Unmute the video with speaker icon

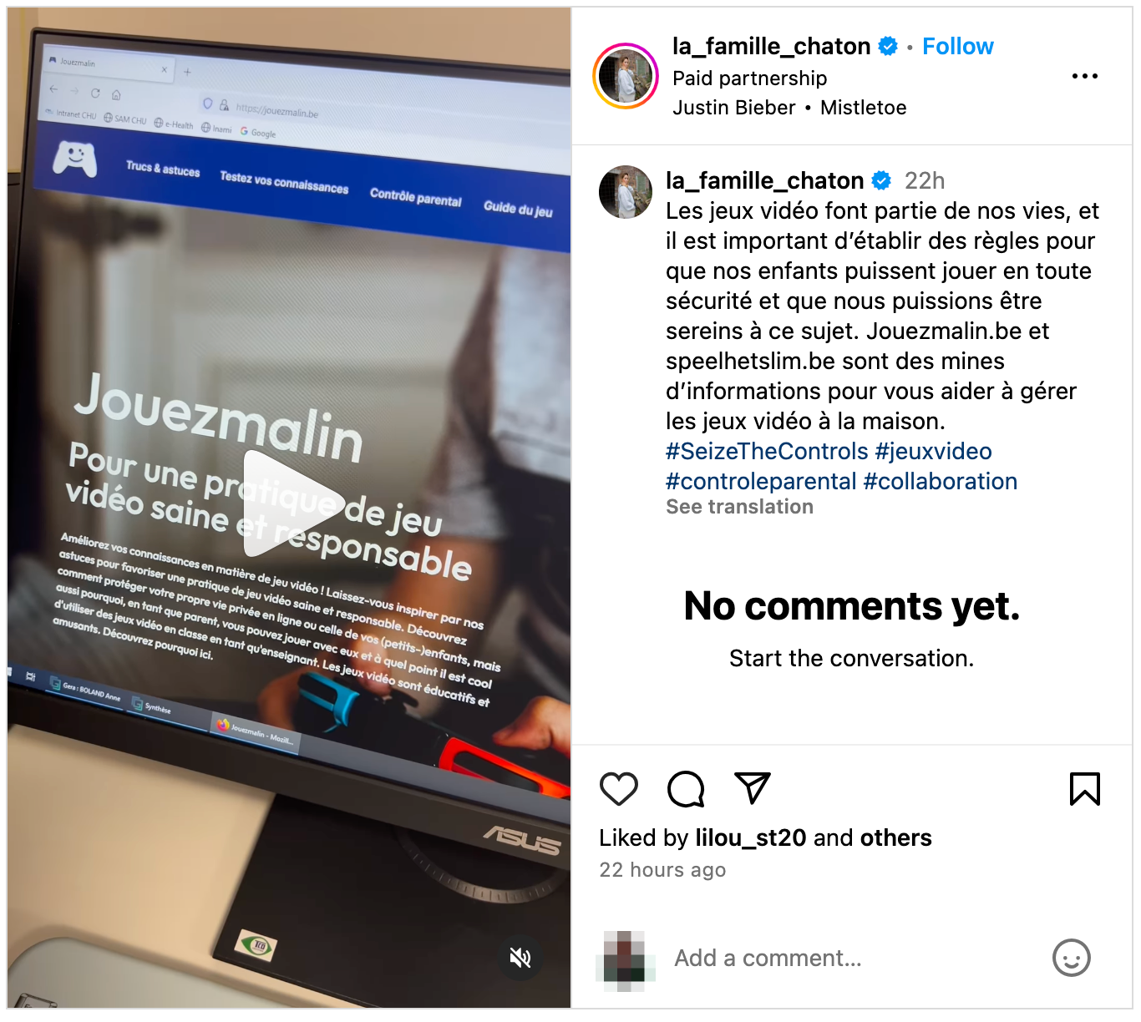(x=520, y=958)
